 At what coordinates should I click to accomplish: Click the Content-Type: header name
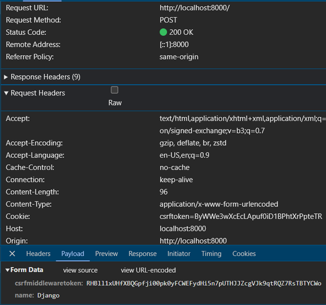pyautogui.click(x=29, y=204)
